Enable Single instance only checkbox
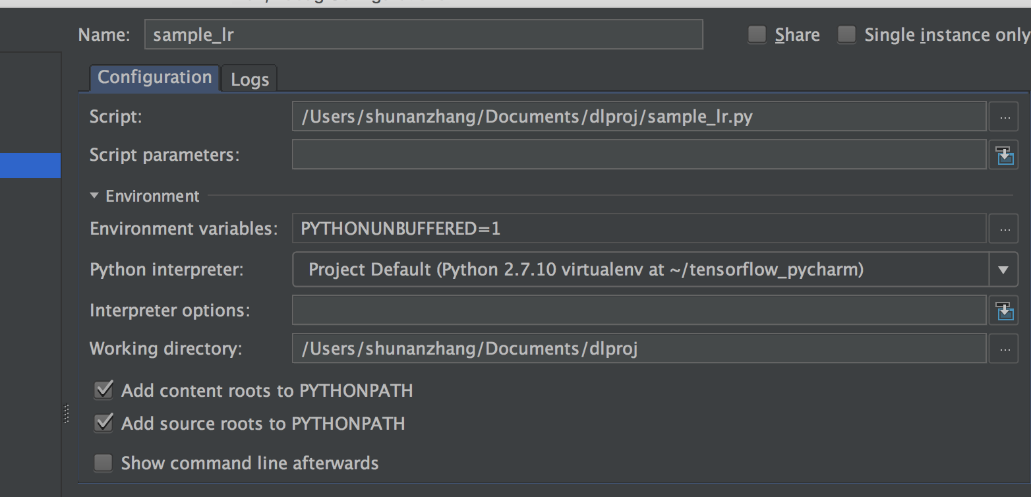The height and width of the screenshot is (497, 1031). [846, 34]
